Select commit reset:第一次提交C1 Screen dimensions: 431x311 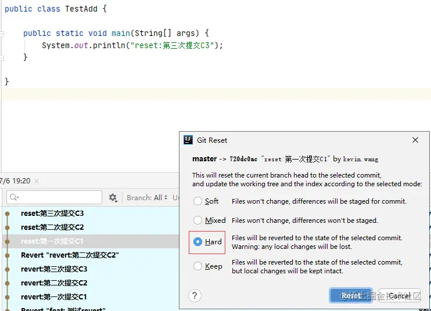[91, 241]
